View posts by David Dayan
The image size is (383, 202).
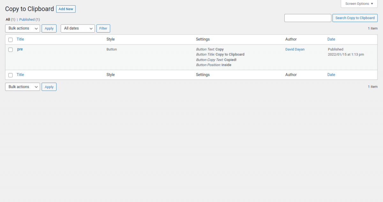(295, 49)
